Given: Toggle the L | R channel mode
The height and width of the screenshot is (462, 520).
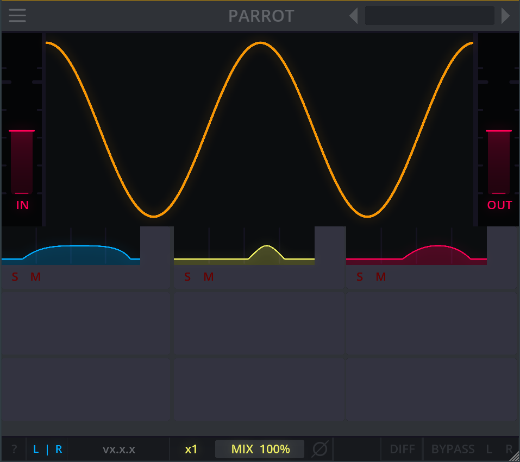Looking at the screenshot, I should [47, 450].
